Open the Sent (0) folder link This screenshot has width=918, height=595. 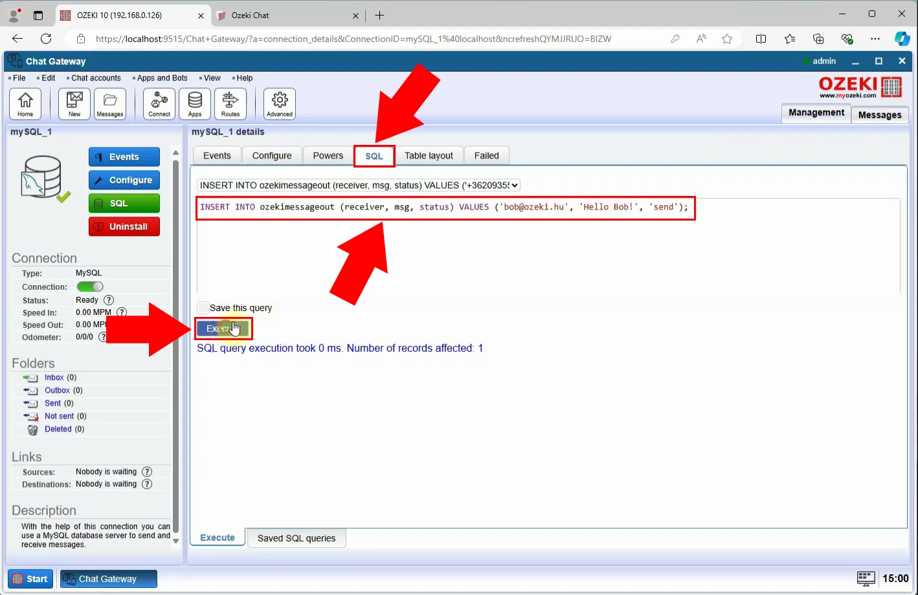coord(59,404)
